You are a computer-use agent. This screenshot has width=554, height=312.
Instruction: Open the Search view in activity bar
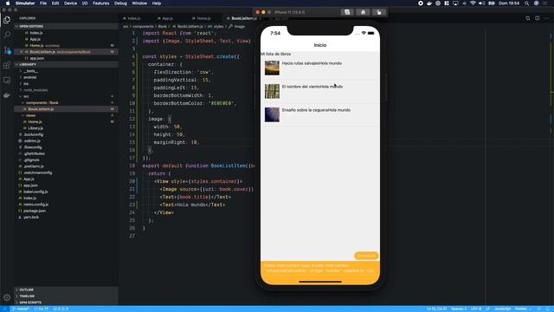(x=7, y=35)
